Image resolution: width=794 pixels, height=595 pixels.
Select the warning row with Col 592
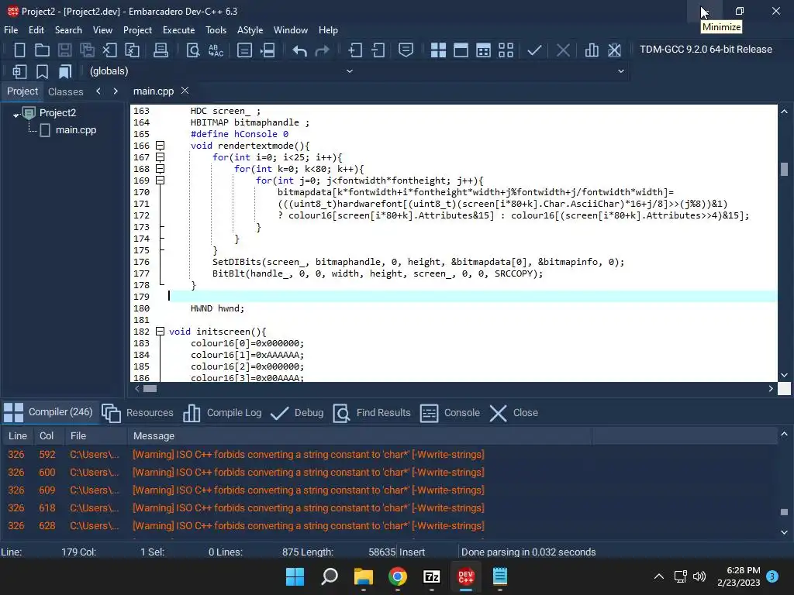tap(390, 455)
